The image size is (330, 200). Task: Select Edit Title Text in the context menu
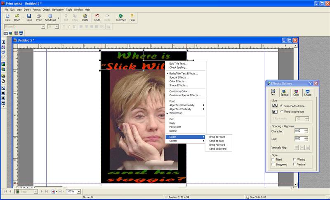pyautogui.click(x=178, y=63)
